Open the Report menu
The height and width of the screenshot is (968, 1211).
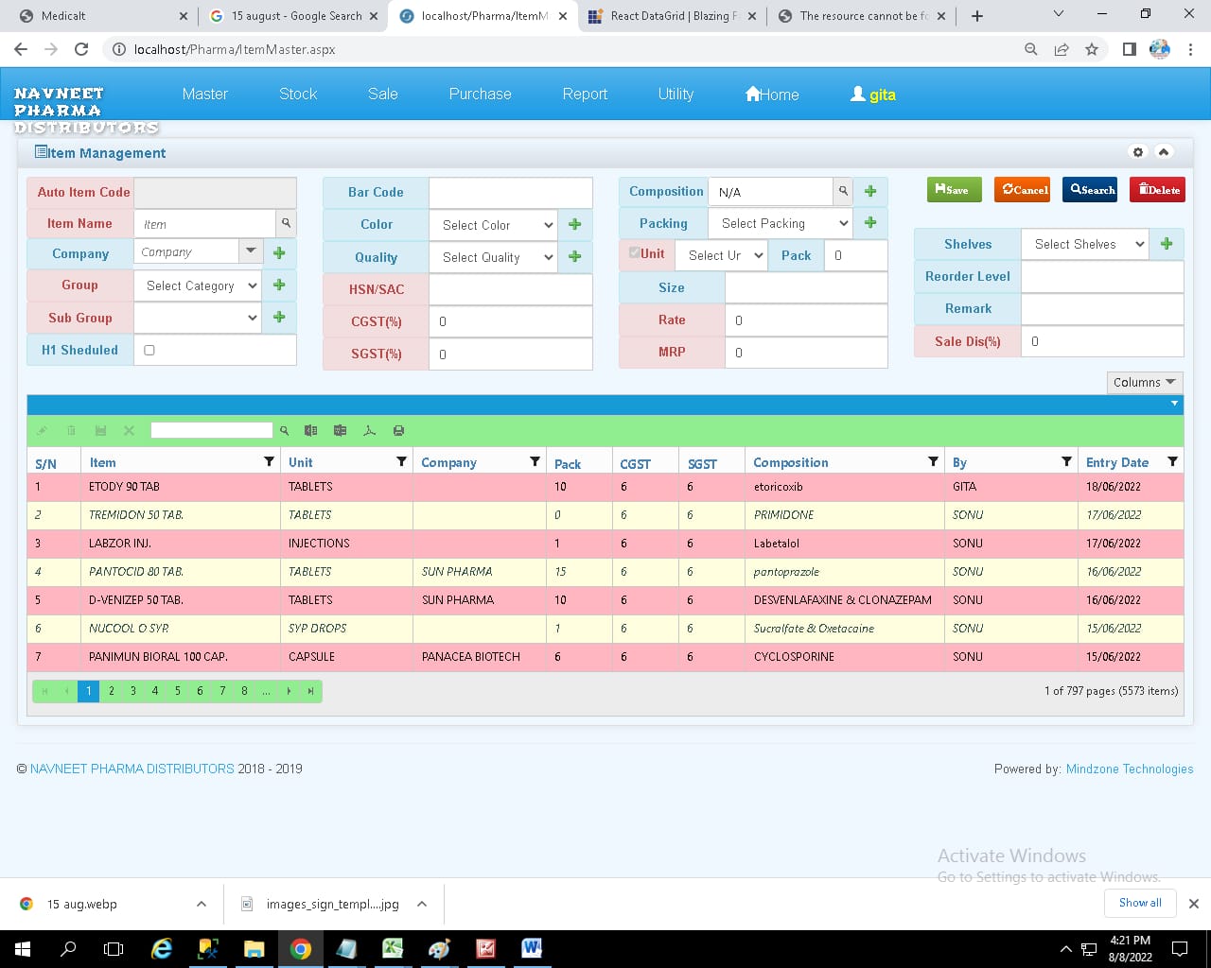[585, 94]
